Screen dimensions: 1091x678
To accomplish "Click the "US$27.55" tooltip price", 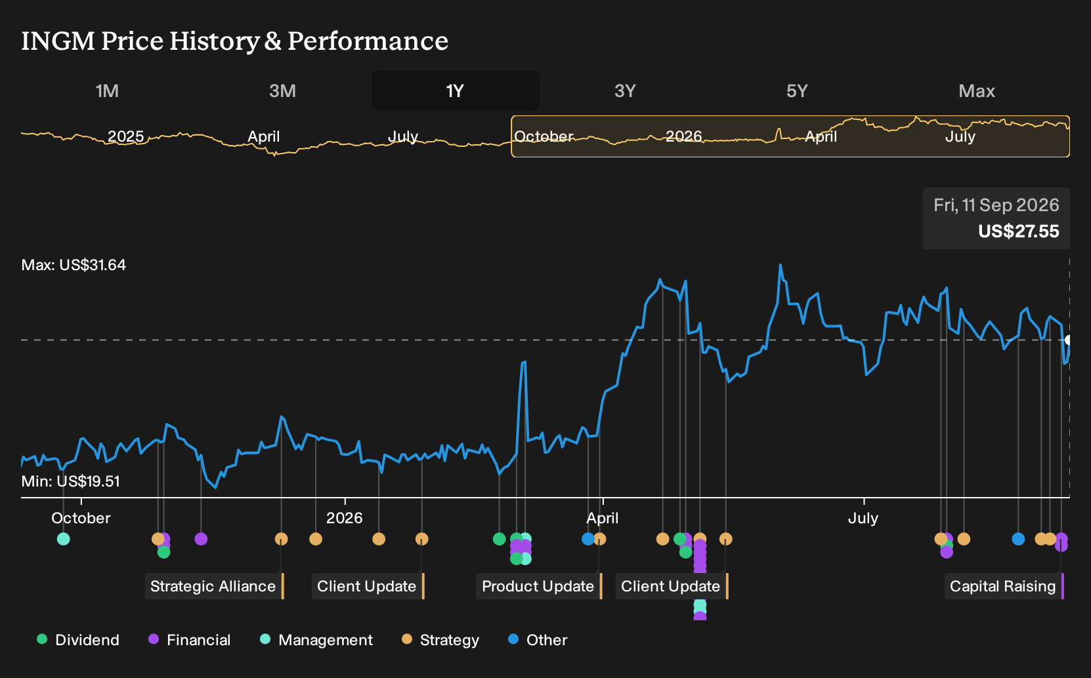I will point(1018,231).
